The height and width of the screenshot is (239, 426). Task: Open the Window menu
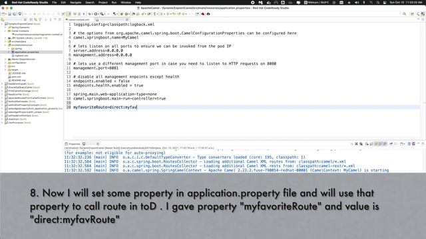coord(126,3)
